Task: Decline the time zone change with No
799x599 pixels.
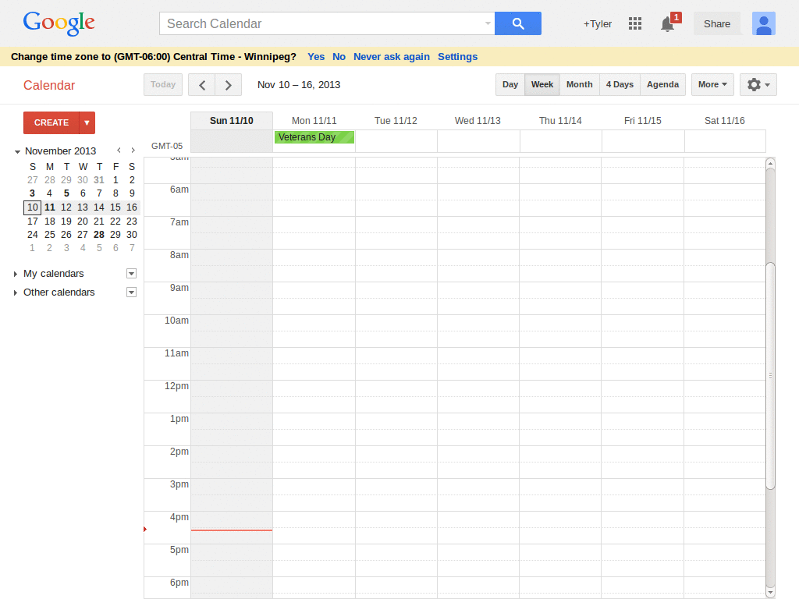Action: point(339,56)
